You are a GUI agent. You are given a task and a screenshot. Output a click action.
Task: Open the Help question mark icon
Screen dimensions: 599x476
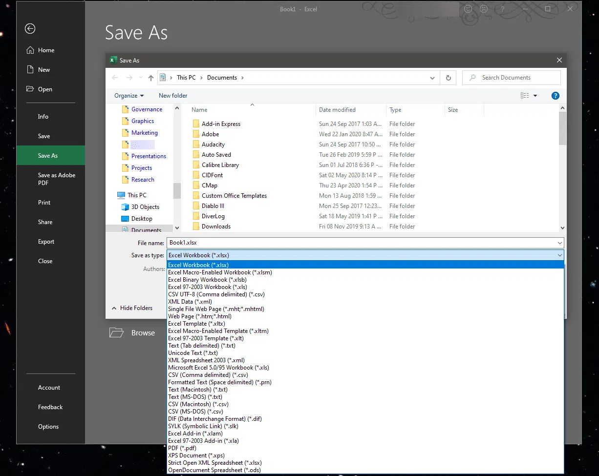coord(555,96)
